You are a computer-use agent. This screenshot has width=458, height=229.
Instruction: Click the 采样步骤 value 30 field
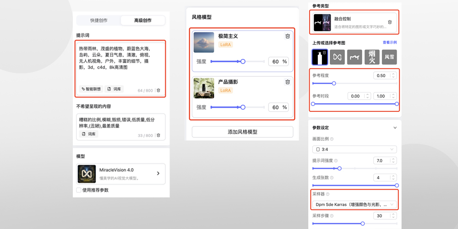tap(385, 216)
